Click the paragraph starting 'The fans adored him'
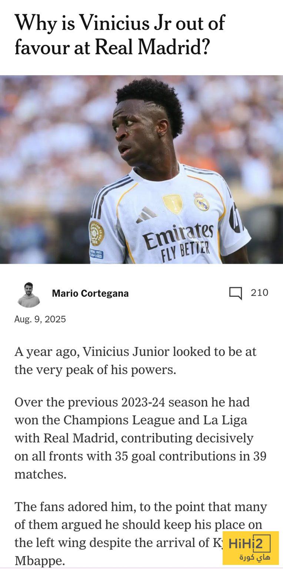 click(141, 533)
